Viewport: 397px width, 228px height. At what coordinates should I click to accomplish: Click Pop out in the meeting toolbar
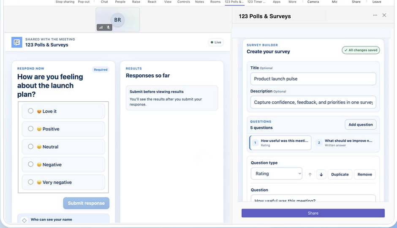[x=84, y=2]
